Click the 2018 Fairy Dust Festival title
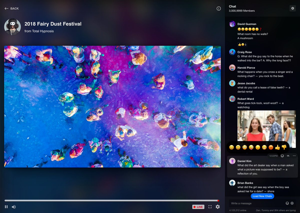The width and height of the screenshot is (300, 213). tap(53, 24)
